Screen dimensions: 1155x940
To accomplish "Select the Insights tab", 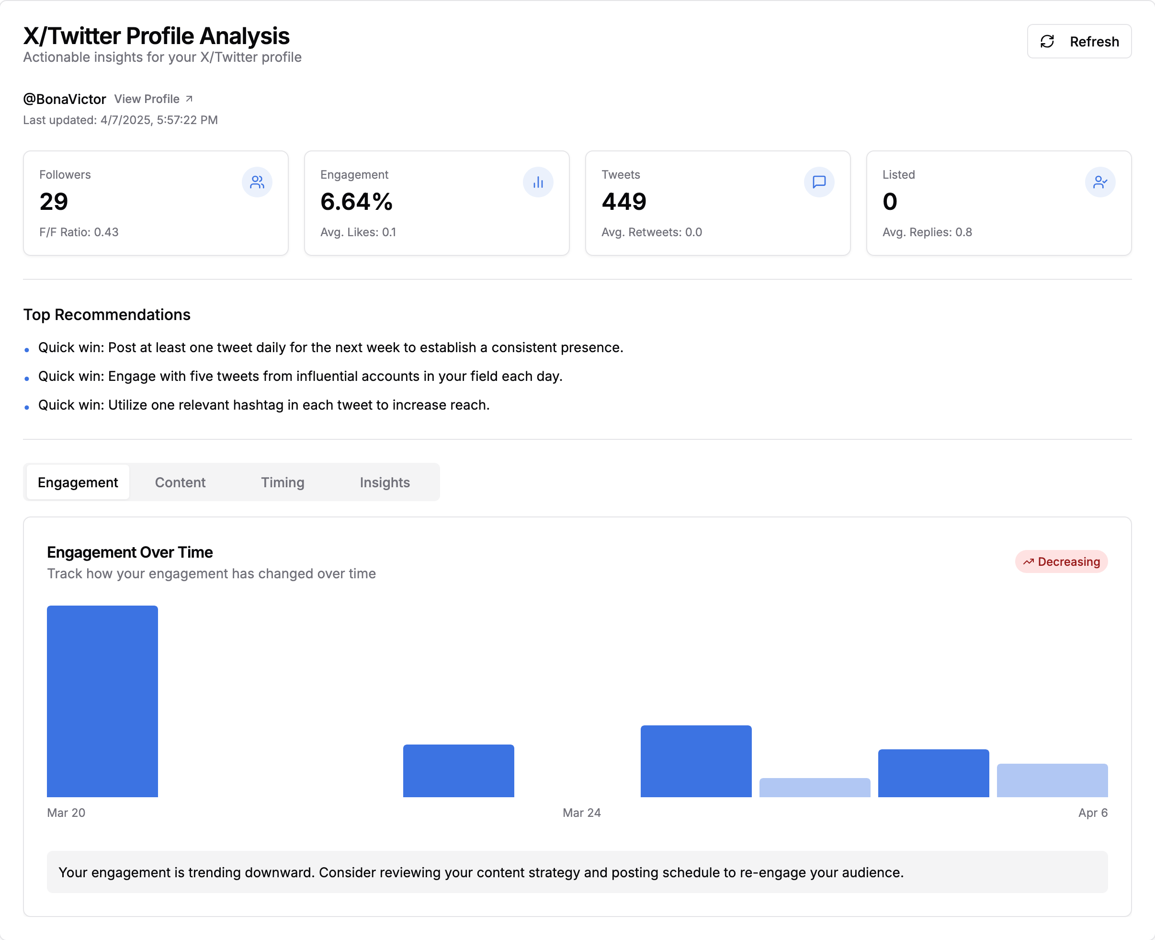I will (x=384, y=482).
